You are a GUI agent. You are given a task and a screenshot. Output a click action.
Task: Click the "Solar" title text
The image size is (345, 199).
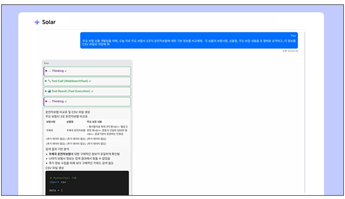(x=49, y=22)
